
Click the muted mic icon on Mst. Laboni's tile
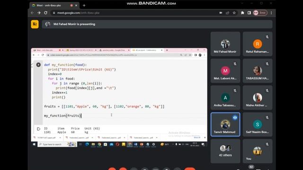click(235, 64)
